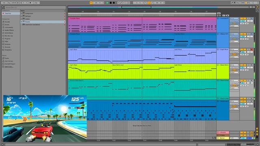Screen dimensions: 260x146
Task: Open the Sounds category in browser
Action: tap(7, 21)
